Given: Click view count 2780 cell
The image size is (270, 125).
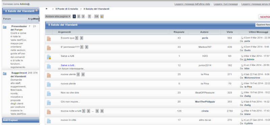Looking at the screenshot, I should coord(230,111).
